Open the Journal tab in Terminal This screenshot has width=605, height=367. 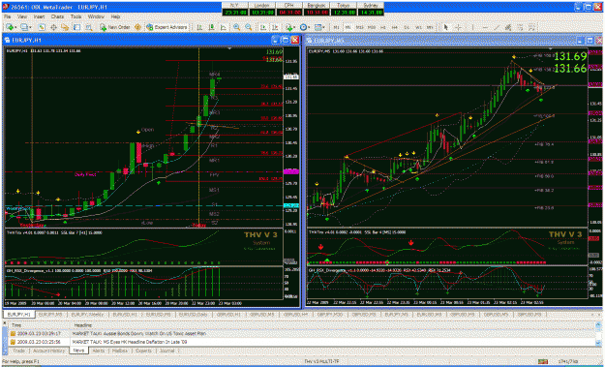pos(166,351)
